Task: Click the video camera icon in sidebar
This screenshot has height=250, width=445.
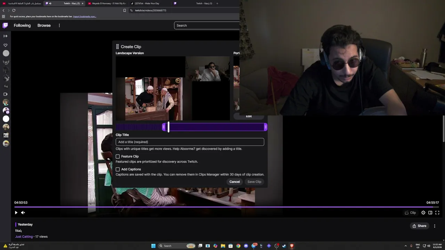Action: point(5,94)
